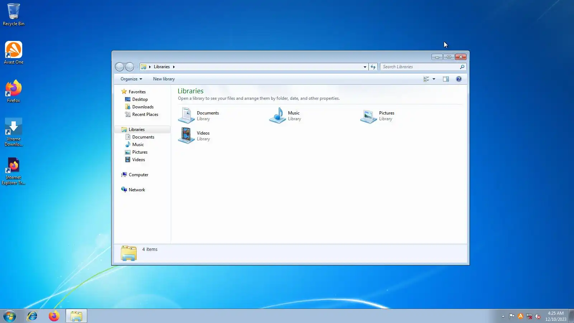The width and height of the screenshot is (574, 323).
Task: Go back with the Back arrow button
Action: pos(119,67)
